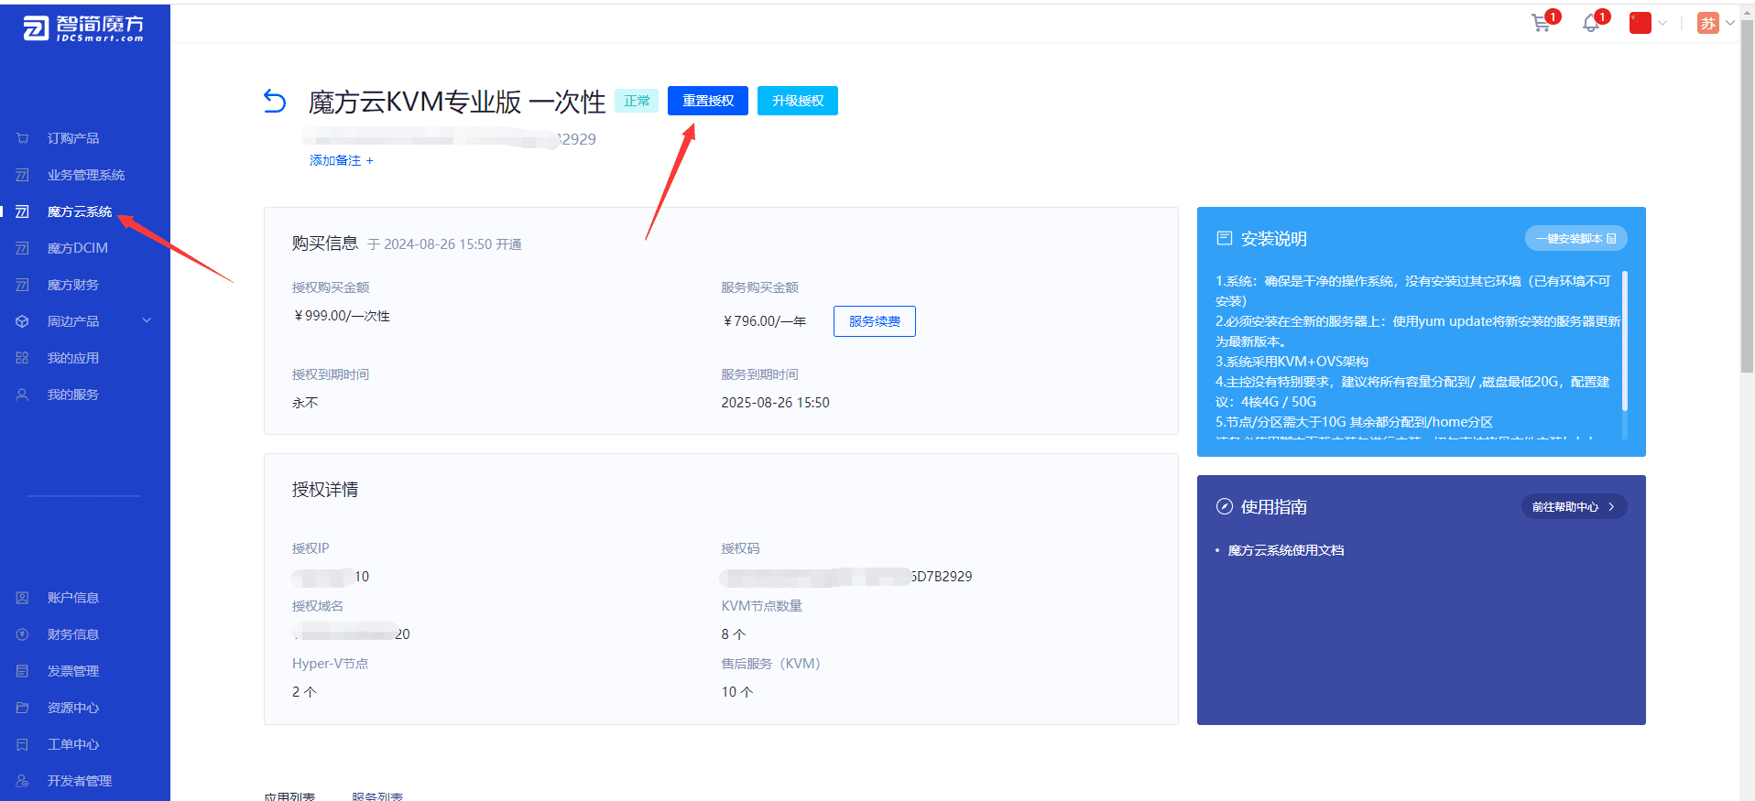Expand language selector chevron
Viewport: 1755px width, 801px height.
pos(1662,24)
